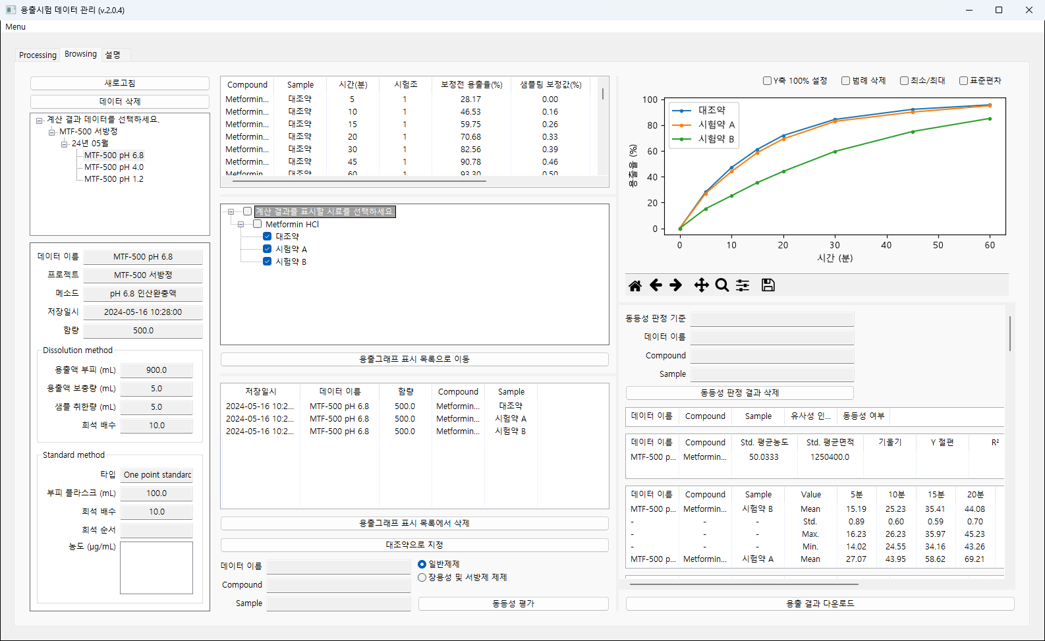Select MTF-500 pH 4.0 in data tree
1045x641 pixels.
[114, 167]
